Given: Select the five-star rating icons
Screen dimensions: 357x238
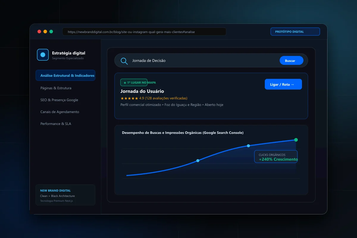Looking at the screenshot, I should [129, 98].
